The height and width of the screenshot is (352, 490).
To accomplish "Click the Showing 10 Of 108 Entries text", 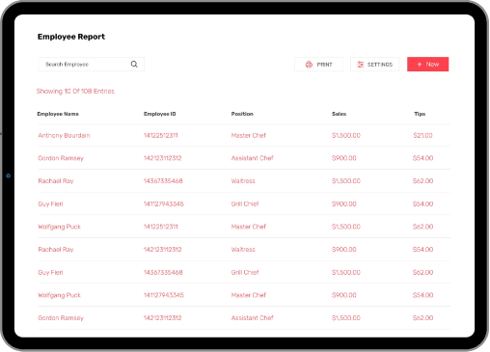I will tap(75, 92).
